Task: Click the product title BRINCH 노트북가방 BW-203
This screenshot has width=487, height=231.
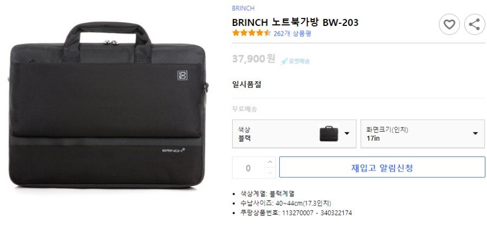Action: [295, 22]
